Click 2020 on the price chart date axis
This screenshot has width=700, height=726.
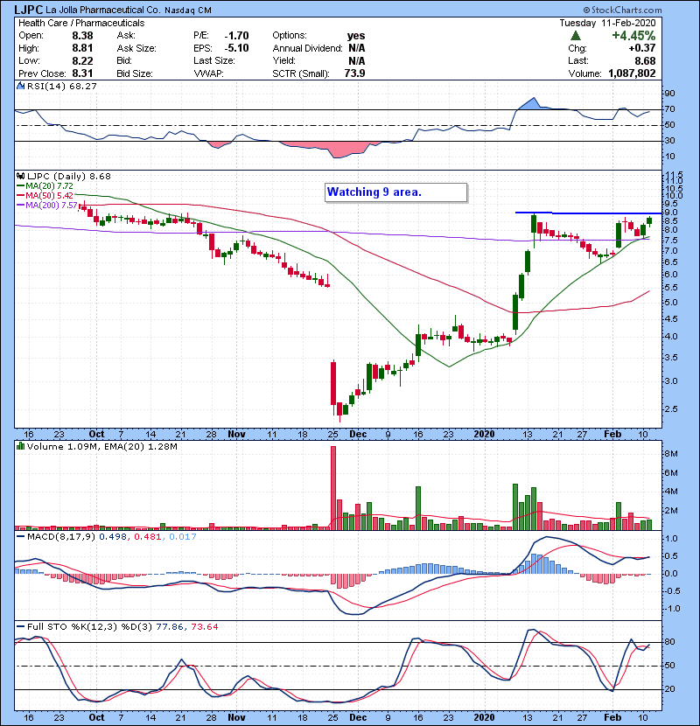point(484,435)
